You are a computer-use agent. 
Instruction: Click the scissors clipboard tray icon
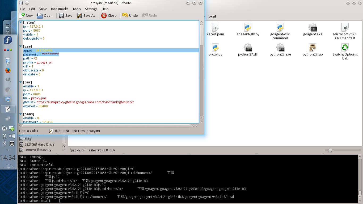point(5,136)
